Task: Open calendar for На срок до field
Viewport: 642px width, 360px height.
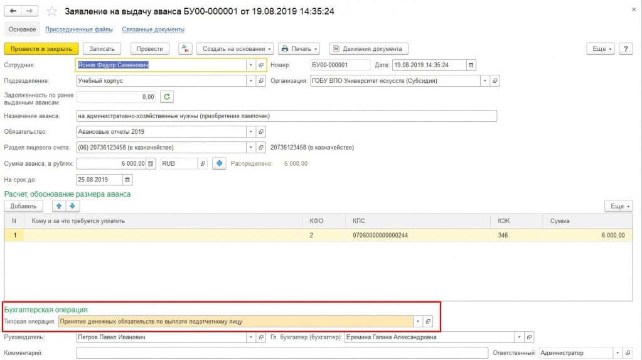Action: coord(128,180)
